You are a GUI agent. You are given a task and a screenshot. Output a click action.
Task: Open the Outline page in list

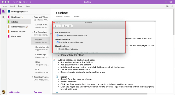pos(41,41)
